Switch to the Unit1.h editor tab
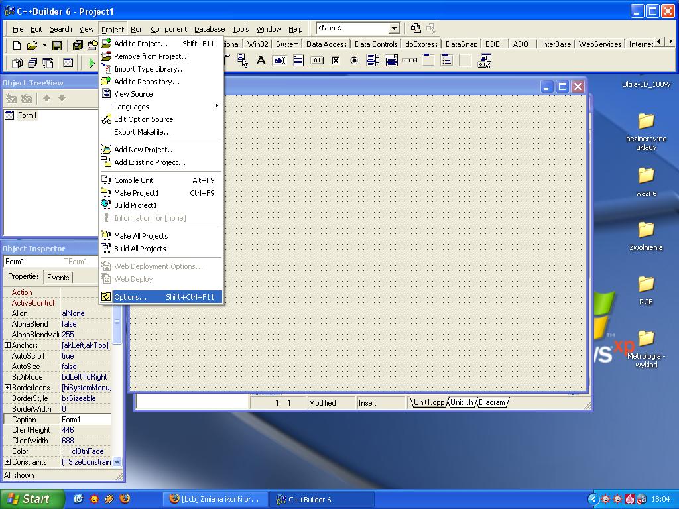 [462, 402]
